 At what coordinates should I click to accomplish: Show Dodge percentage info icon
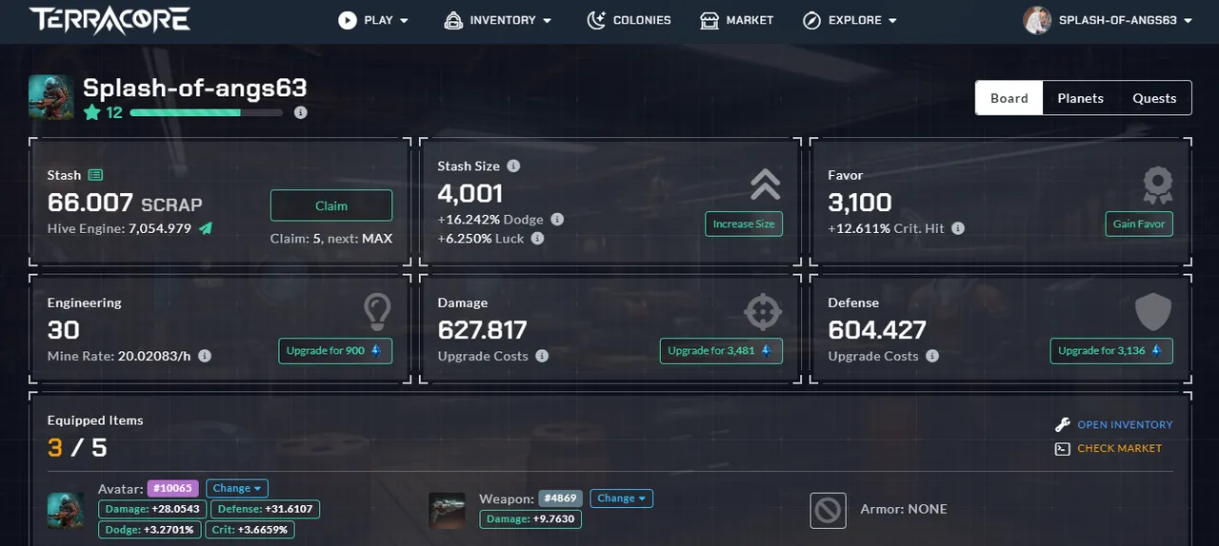(557, 219)
